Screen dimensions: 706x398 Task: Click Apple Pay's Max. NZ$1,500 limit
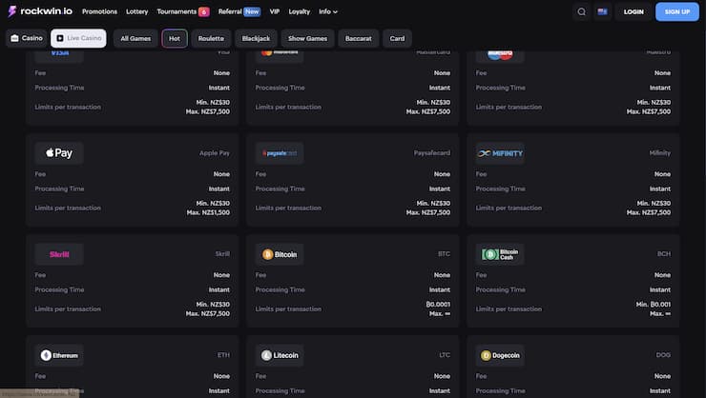[208, 212]
